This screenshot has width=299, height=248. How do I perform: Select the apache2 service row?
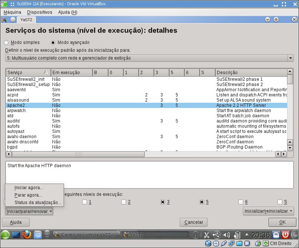tap(147, 105)
